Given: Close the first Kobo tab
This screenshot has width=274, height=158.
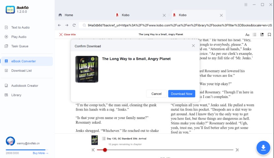Looking at the screenshot, I should pyautogui.click(x=164, y=16).
